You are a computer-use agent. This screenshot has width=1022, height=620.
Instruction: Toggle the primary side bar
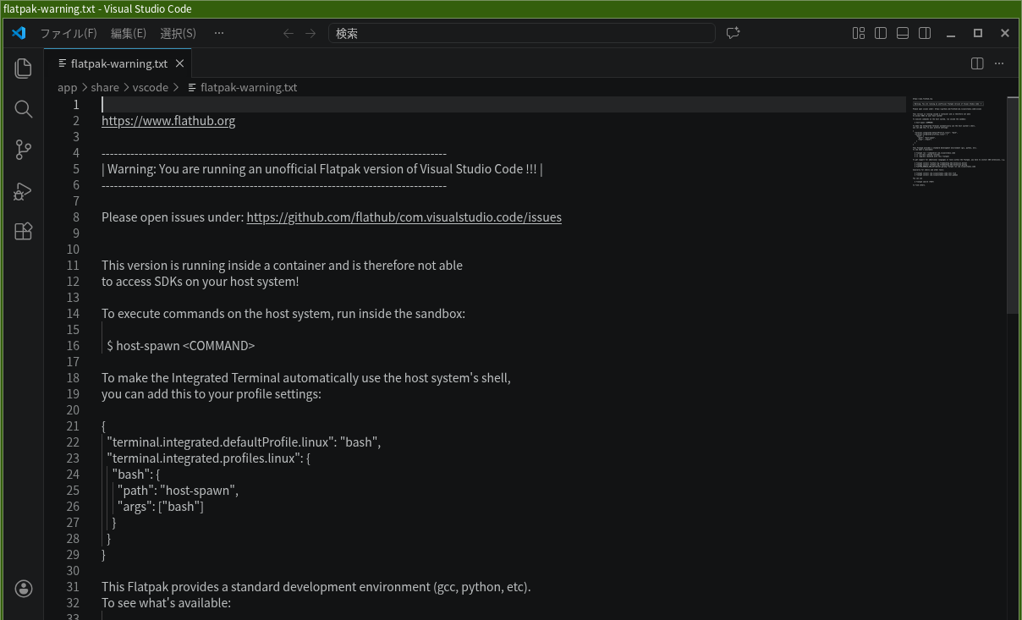[881, 33]
